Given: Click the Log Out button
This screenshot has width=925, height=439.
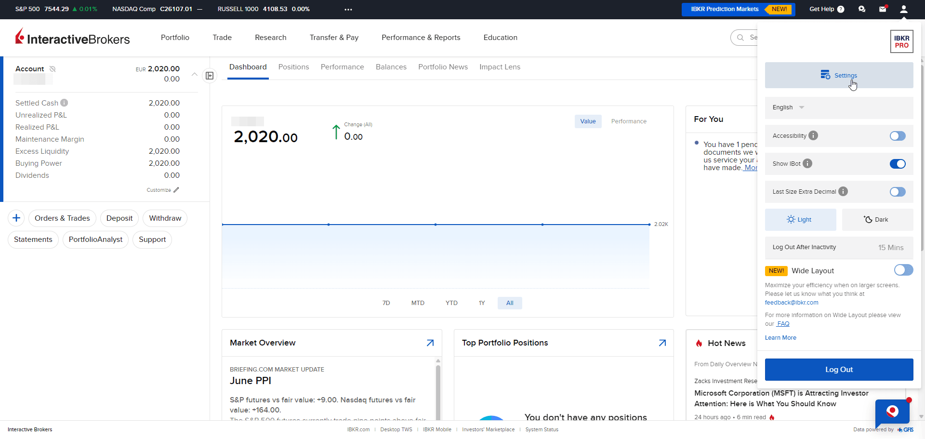Looking at the screenshot, I should tap(839, 370).
